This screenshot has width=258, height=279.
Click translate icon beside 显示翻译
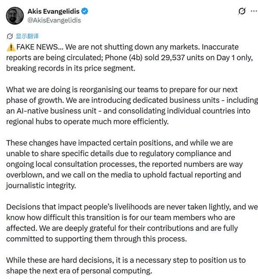9,36
